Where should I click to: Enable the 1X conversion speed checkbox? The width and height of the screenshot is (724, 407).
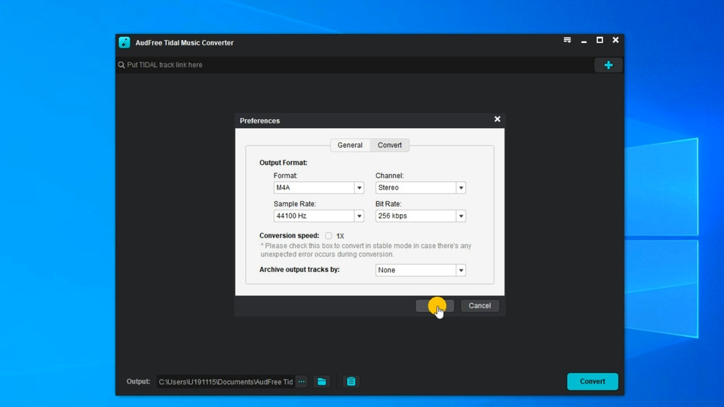pos(329,236)
